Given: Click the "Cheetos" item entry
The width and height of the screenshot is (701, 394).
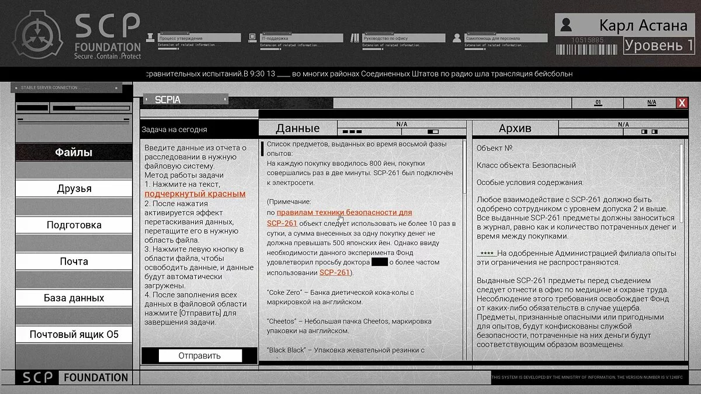Looking at the screenshot, I should (349, 326).
